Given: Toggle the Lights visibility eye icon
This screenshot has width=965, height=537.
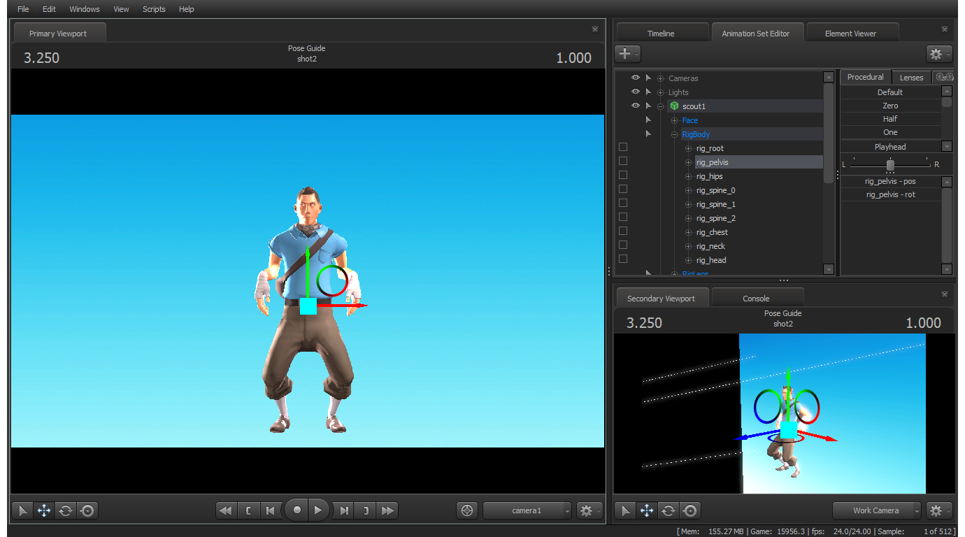Looking at the screenshot, I should click(636, 92).
